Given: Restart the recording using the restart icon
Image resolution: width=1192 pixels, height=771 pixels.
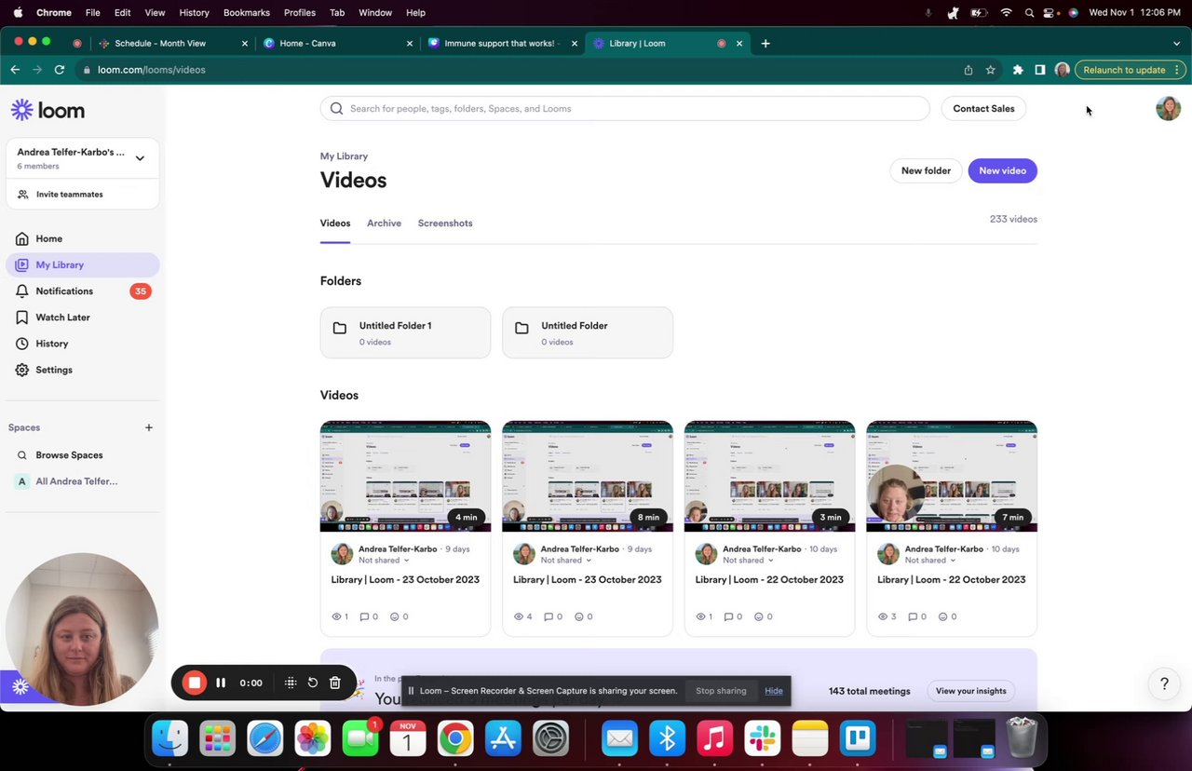Looking at the screenshot, I should [313, 683].
